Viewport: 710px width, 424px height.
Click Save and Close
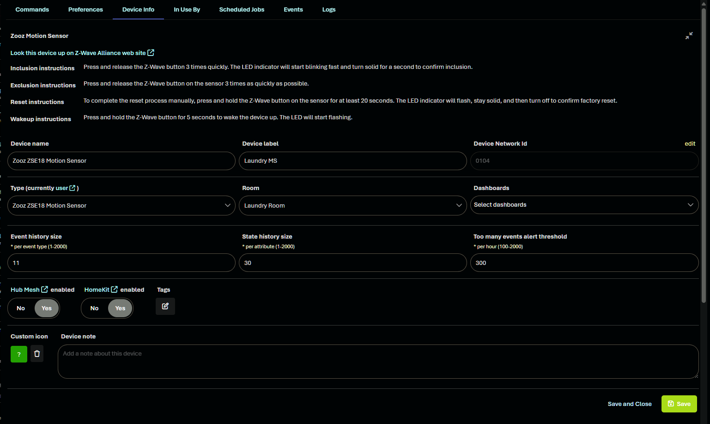point(630,404)
